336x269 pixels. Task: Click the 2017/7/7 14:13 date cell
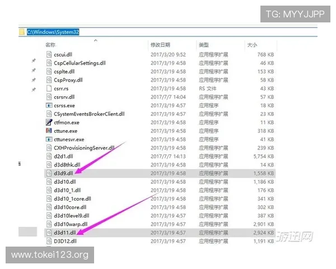(168, 156)
